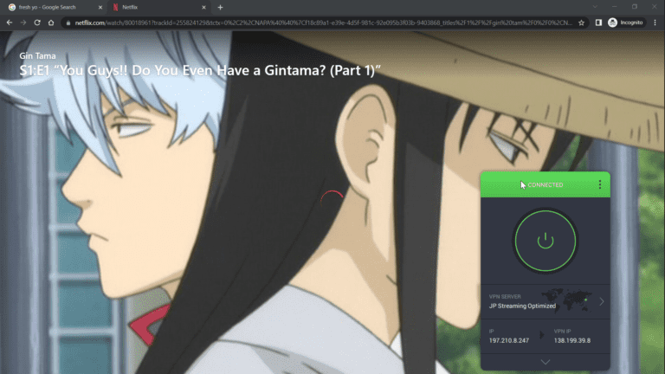Toggle the VPN power button off
Image resolution: width=665 pixels, height=374 pixels.
pyautogui.click(x=545, y=241)
